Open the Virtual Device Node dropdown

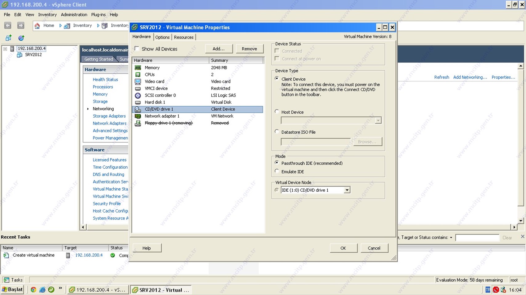tap(347, 190)
